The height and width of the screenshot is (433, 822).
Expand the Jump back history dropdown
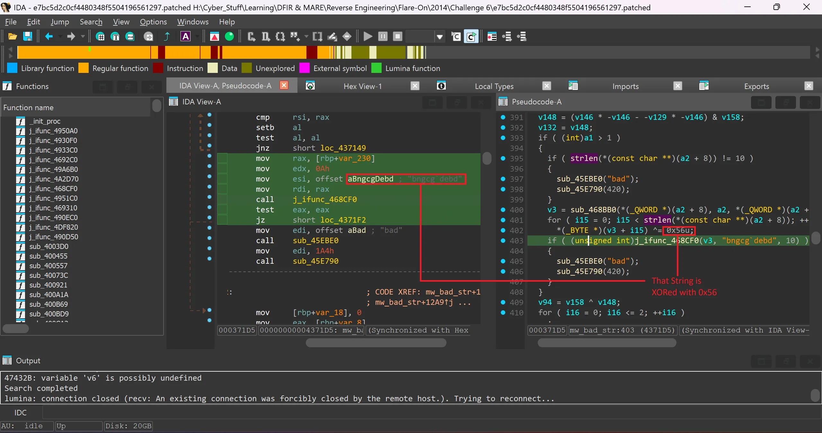[60, 37]
